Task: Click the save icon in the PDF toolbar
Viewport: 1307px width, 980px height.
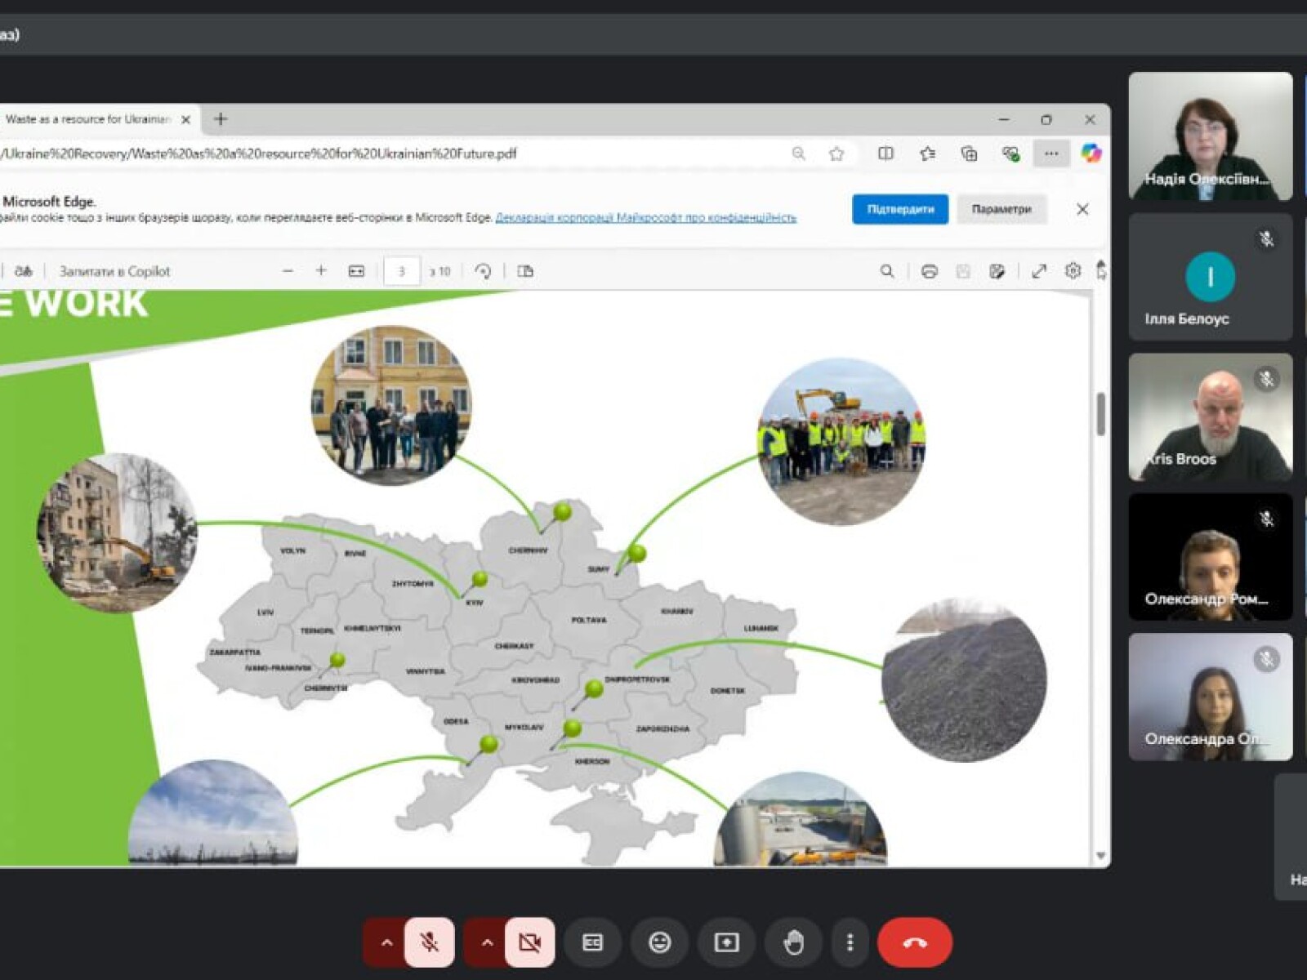Action: 963,271
